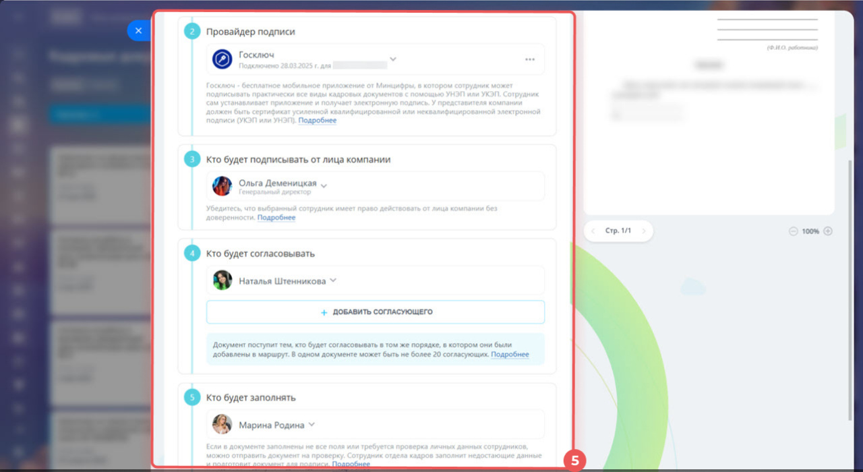Open the three-dots menu for Госключ provider
The height and width of the screenshot is (472, 863).
pyautogui.click(x=530, y=59)
